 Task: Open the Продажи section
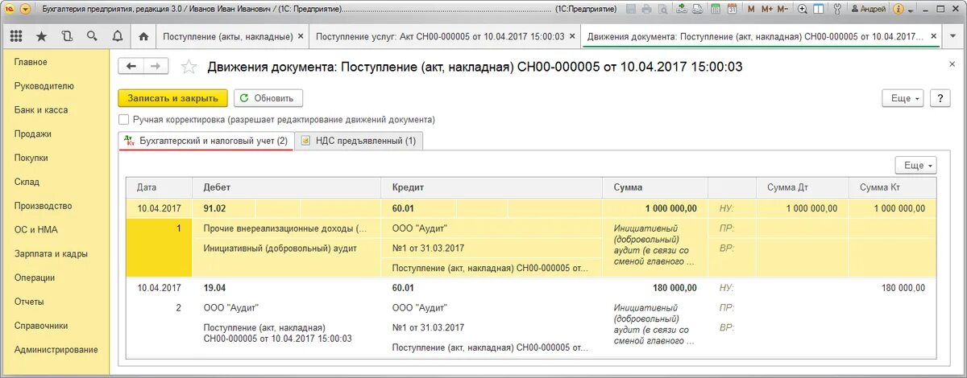[33, 134]
